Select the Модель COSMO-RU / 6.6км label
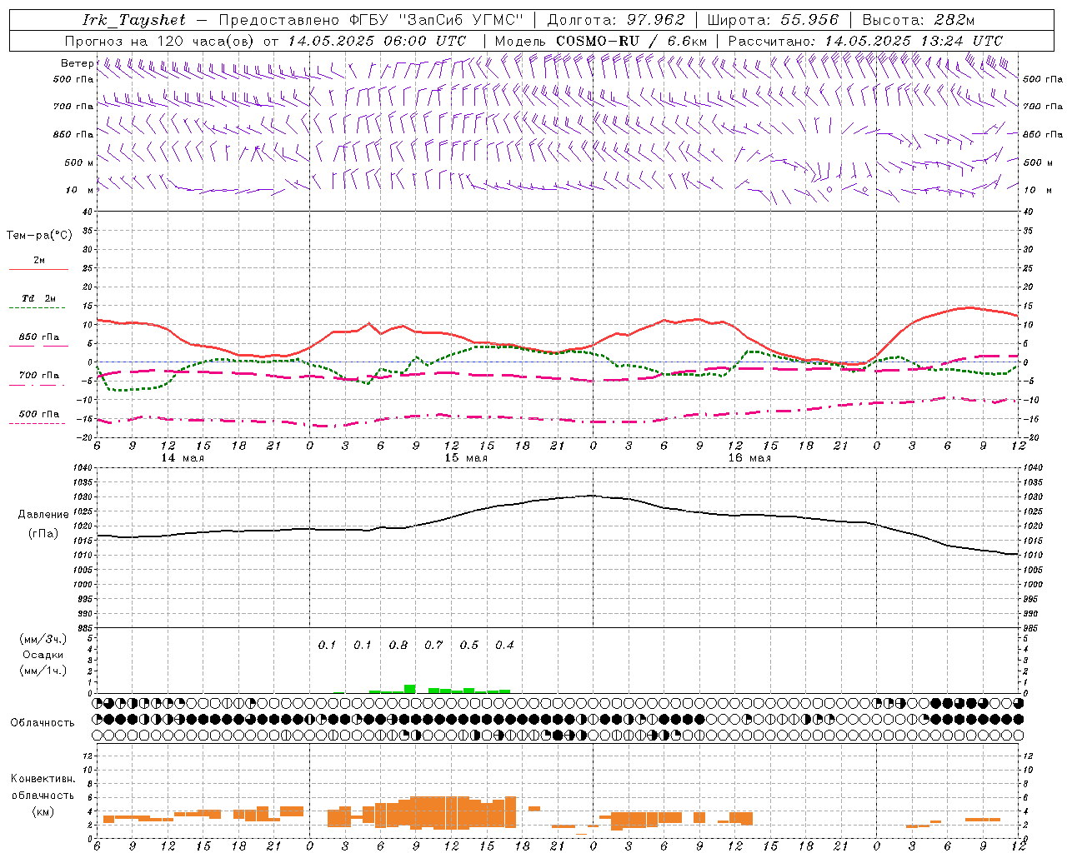This screenshot has height=853, width=1067. click(x=600, y=41)
